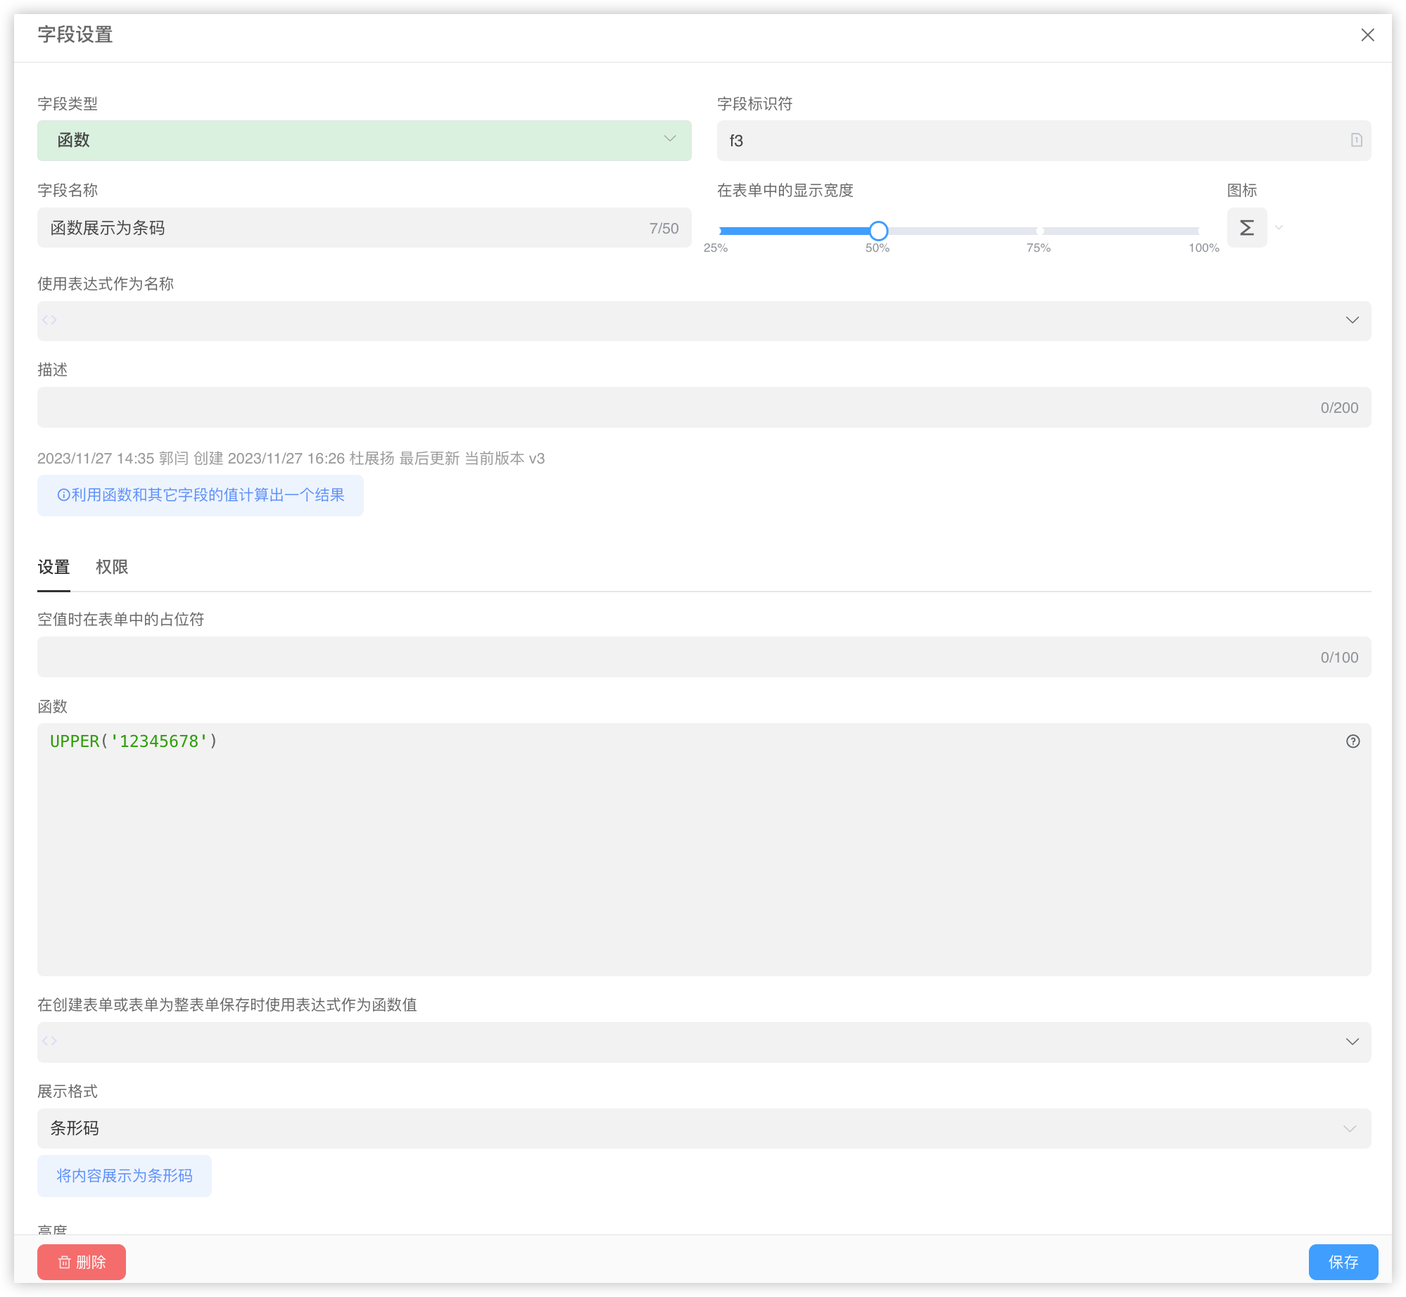Click help question icon in function editor
The height and width of the screenshot is (1297, 1406).
(x=1353, y=741)
